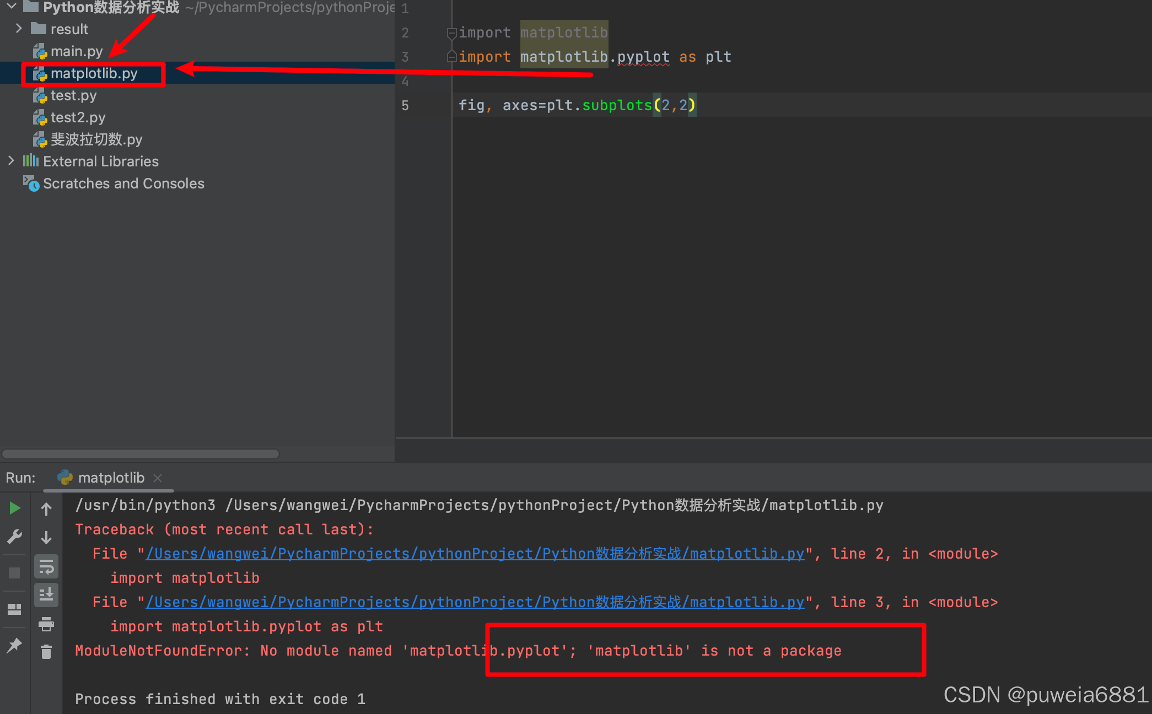Click the stop process square icon
Image resolution: width=1152 pixels, height=714 pixels.
coord(15,573)
